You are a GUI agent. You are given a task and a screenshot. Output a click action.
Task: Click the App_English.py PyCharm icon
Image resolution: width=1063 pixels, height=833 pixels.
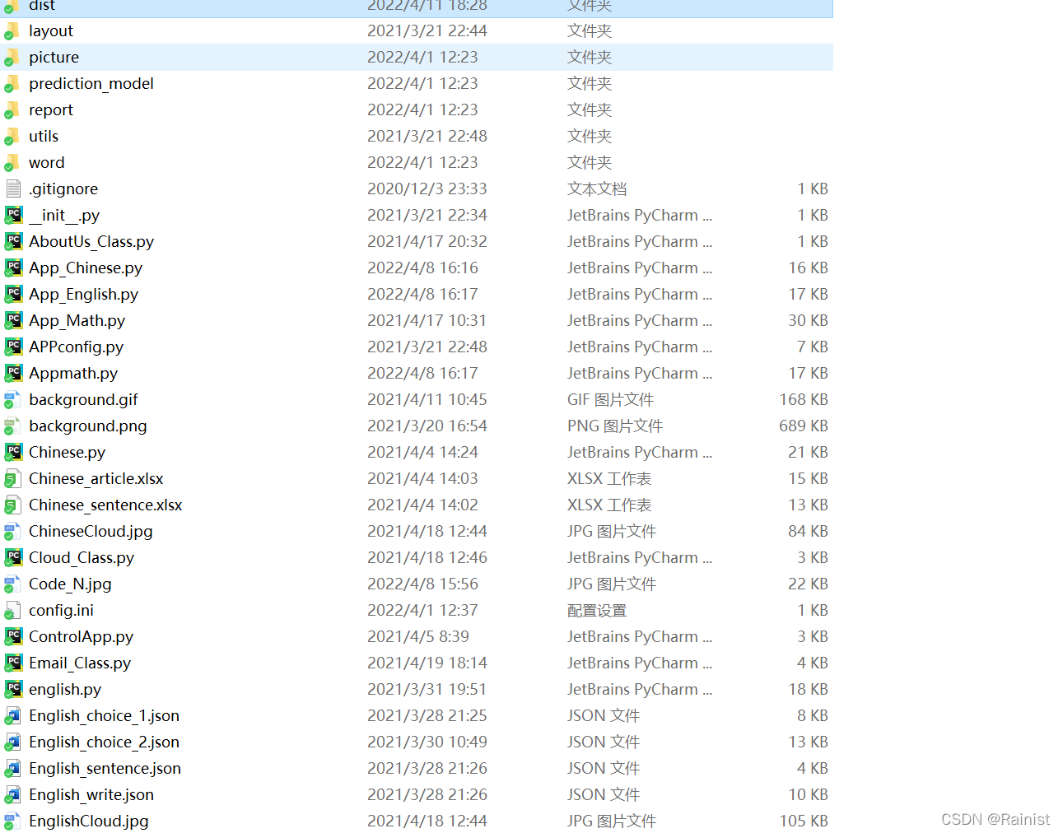[12, 295]
